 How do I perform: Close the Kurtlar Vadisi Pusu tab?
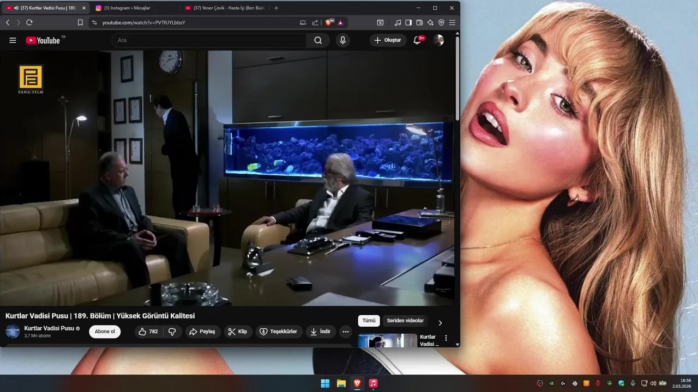pos(83,8)
